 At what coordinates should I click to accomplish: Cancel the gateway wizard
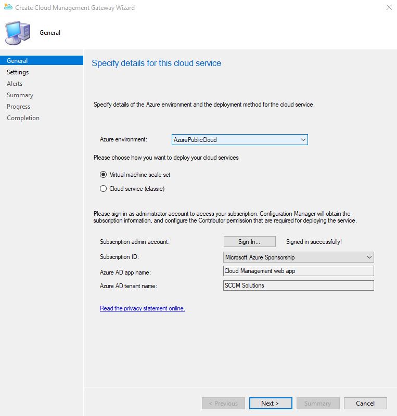(365, 403)
